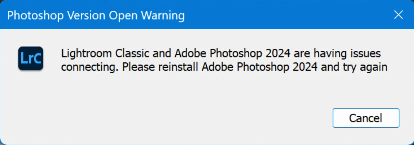This screenshot has width=414, height=145.
Task: Click the Cancel button
Action: click(x=366, y=118)
